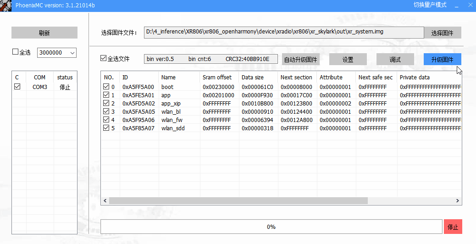Image resolution: width=476 pixels, height=244 pixels.
Task: Click the 停止 status cell for COM3
Action: [x=65, y=87]
